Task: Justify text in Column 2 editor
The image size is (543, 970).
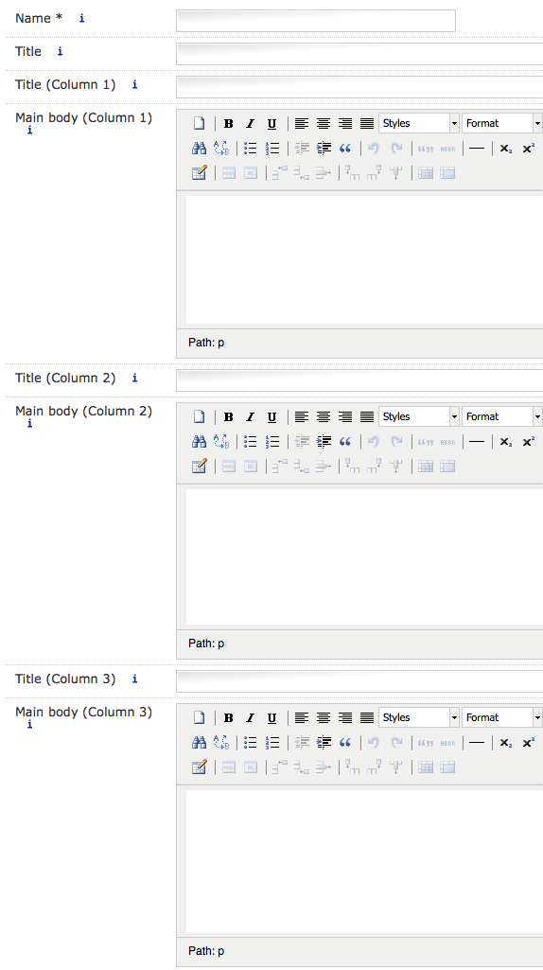Action: 367,417
